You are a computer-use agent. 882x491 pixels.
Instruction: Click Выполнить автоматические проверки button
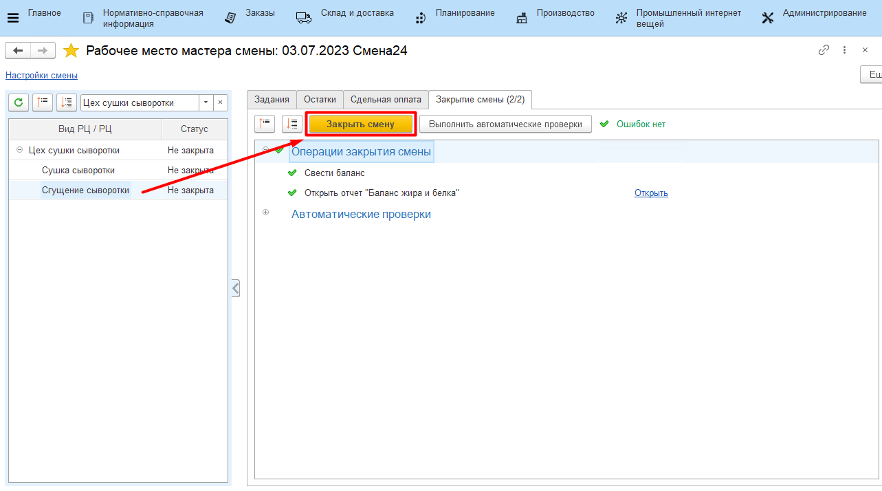coord(505,124)
